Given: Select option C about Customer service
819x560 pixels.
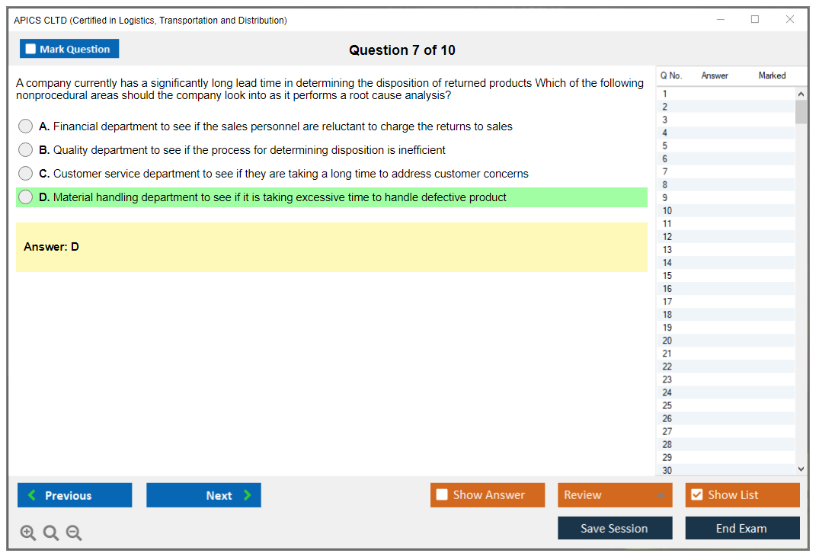Looking at the screenshot, I should pyautogui.click(x=26, y=174).
